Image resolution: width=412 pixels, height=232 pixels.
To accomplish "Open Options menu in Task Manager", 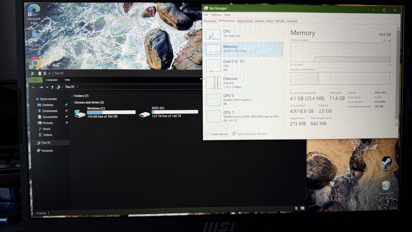I will 216,15.
